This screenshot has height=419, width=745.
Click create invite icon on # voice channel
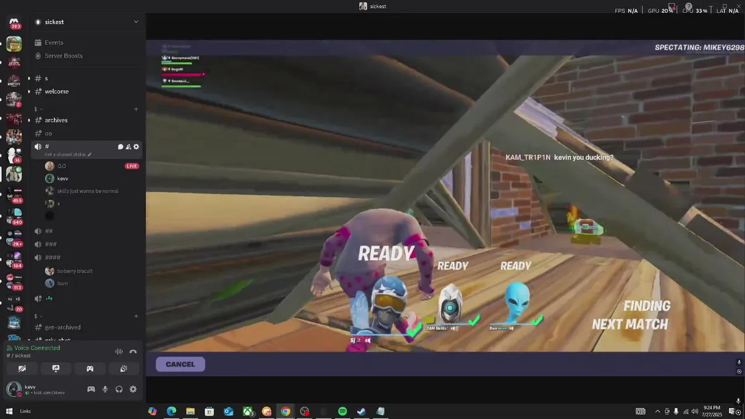(x=128, y=147)
